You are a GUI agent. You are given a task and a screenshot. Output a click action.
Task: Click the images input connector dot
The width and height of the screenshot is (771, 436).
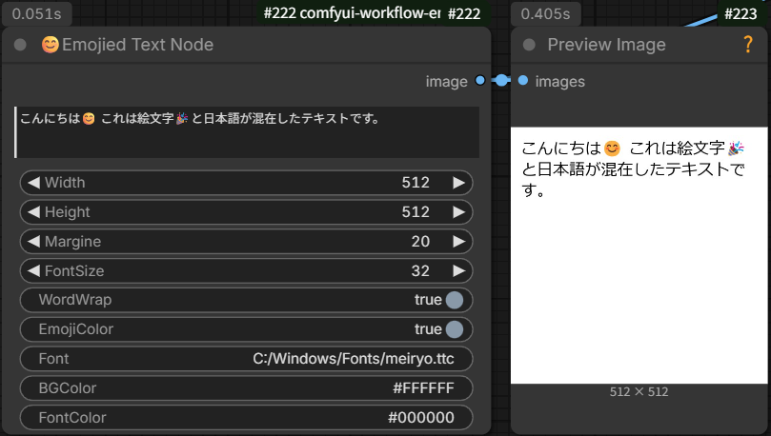[x=523, y=82]
